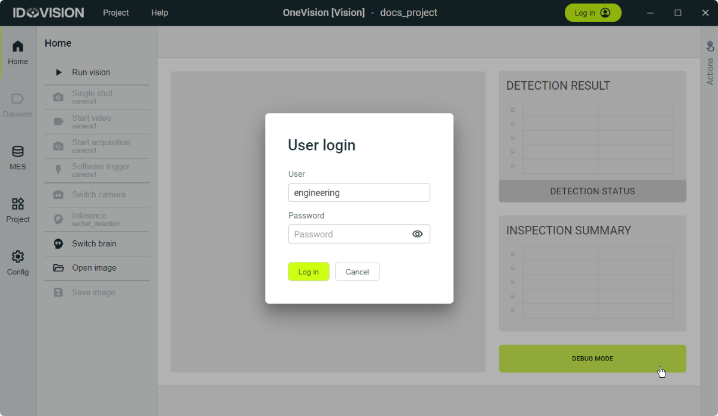Click the Log in button in title bar

(x=592, y=13)
